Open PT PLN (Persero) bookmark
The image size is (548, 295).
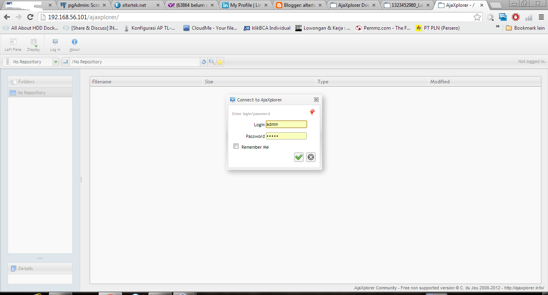tap(438, 28)
